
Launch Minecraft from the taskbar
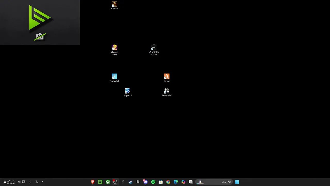[x=100, y=182]
